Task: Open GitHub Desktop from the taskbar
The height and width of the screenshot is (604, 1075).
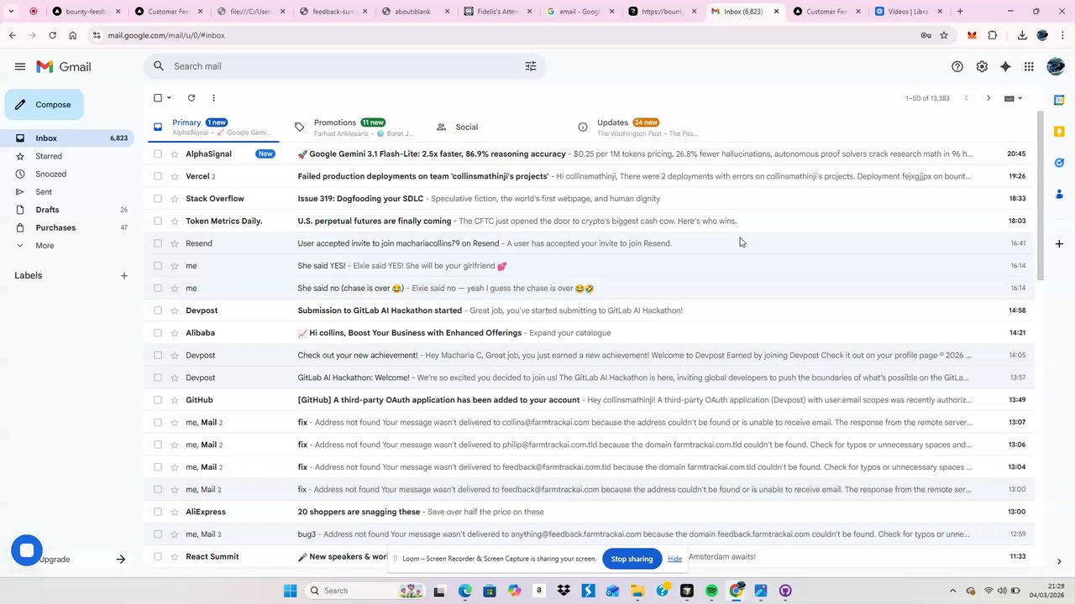Action: click(x=785, y=591)
